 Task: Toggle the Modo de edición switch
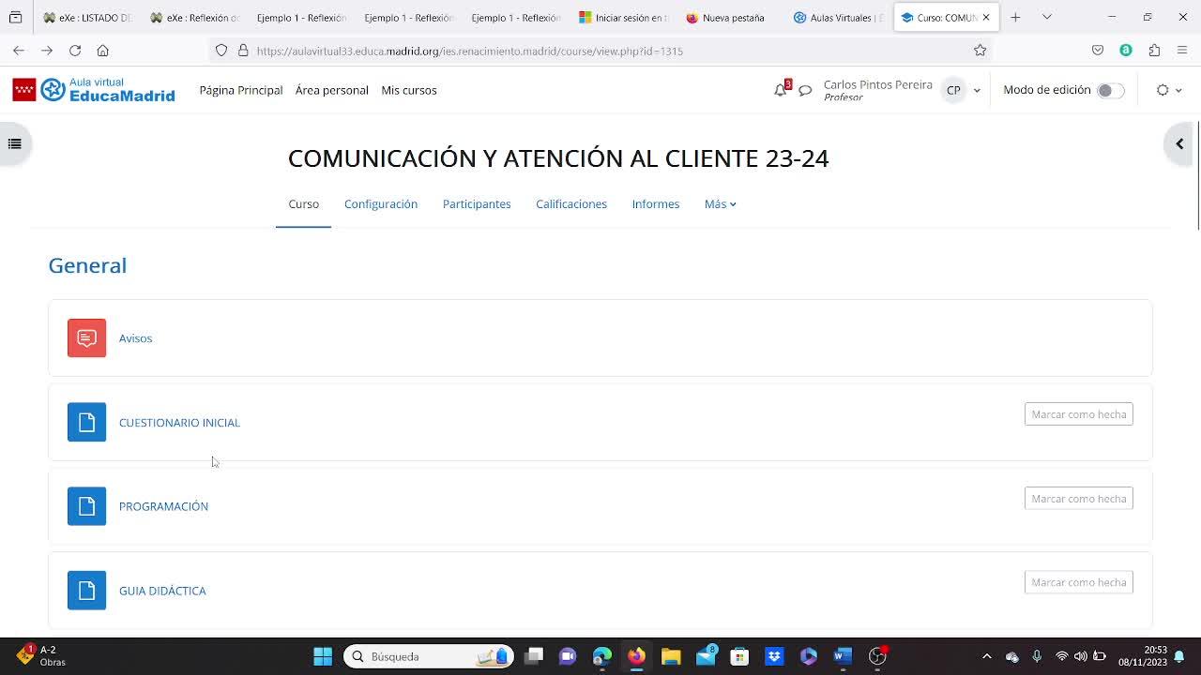point(1110,90)
